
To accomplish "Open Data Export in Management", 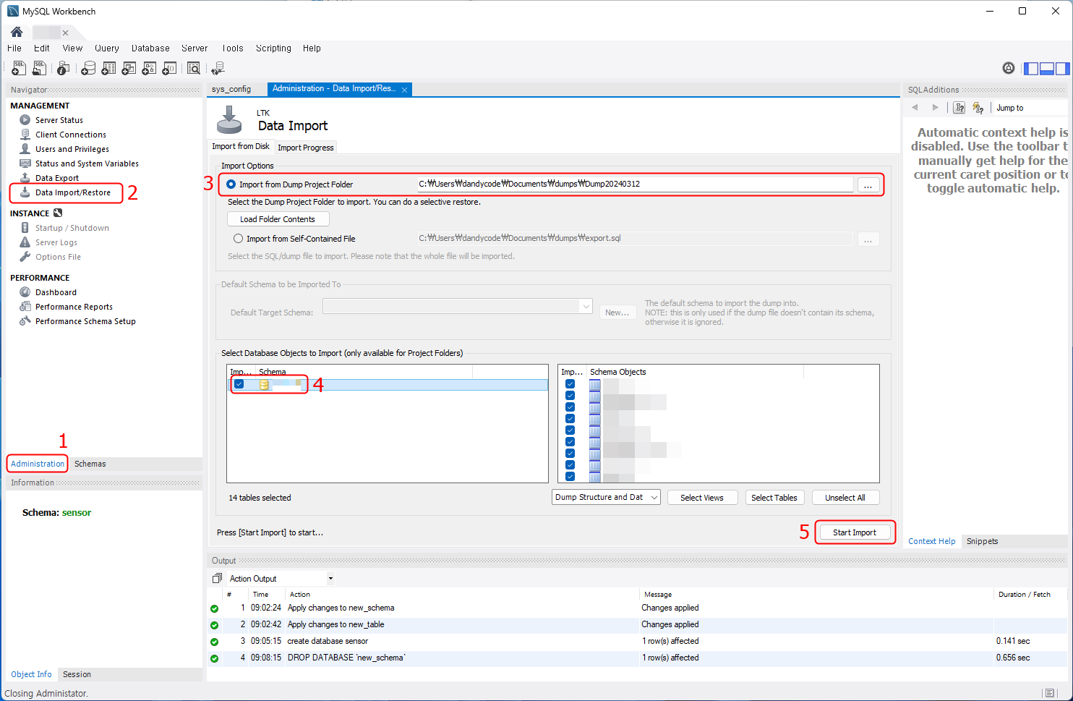I will (x=57, y=178).
